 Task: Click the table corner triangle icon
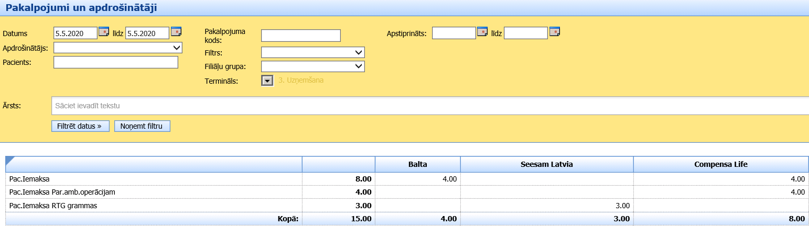(9, 160)
